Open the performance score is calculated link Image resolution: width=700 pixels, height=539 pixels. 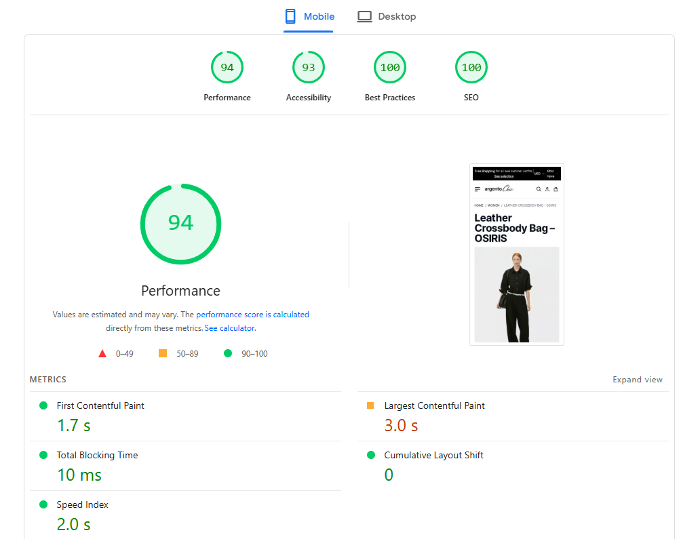252,315
